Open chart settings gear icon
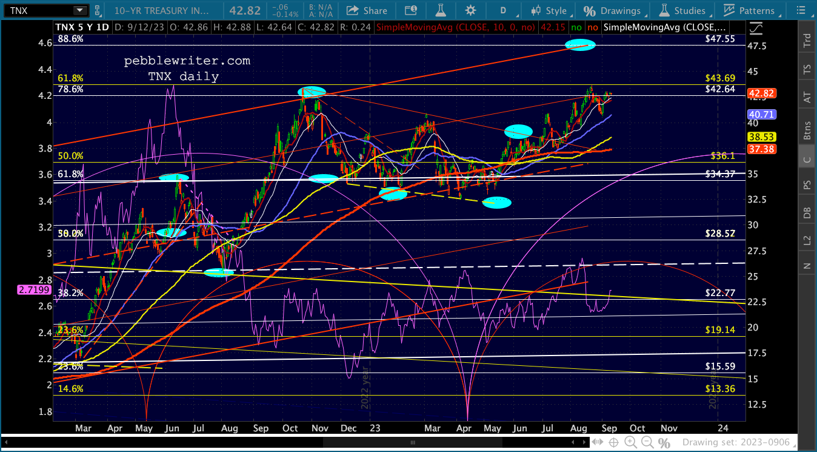817x452 pixels. (x=470, y=10)
